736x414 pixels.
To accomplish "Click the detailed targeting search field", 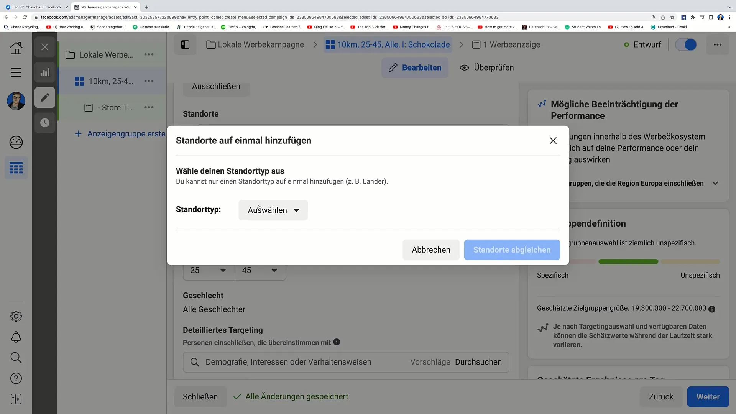I will tap(346, 362).
